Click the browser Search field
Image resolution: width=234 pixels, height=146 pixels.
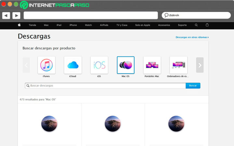click(x=196, y=15)
